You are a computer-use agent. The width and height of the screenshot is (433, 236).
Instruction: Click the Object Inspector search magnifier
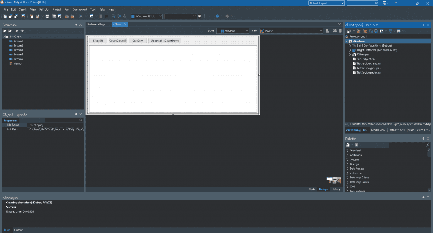81,120
